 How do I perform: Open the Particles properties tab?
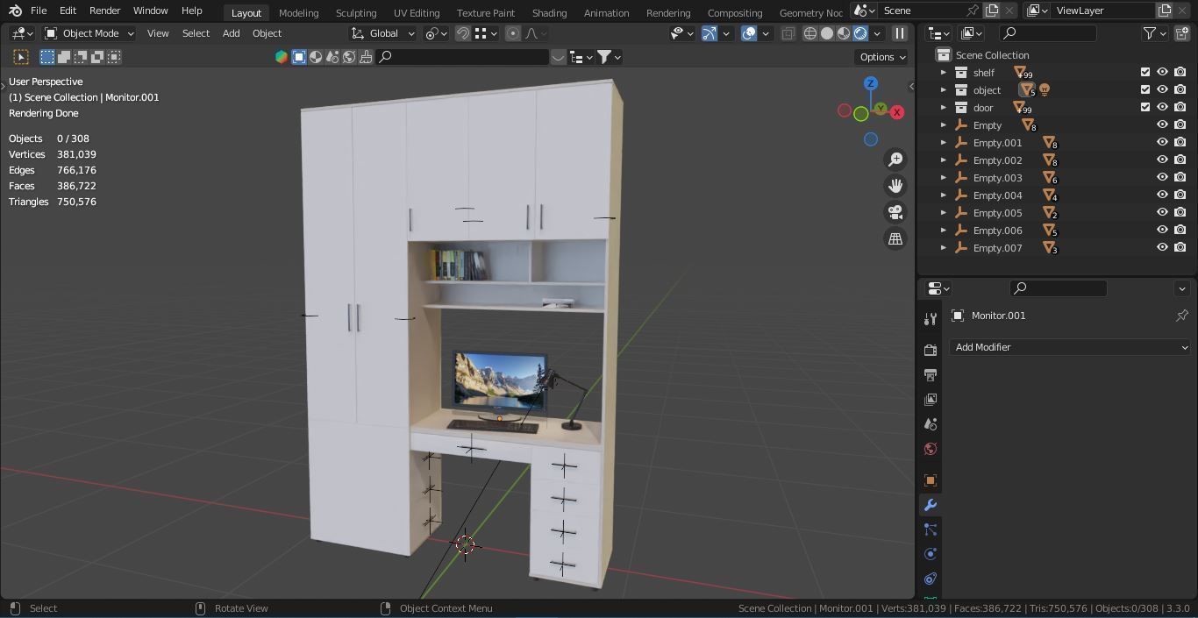[931, 529]
